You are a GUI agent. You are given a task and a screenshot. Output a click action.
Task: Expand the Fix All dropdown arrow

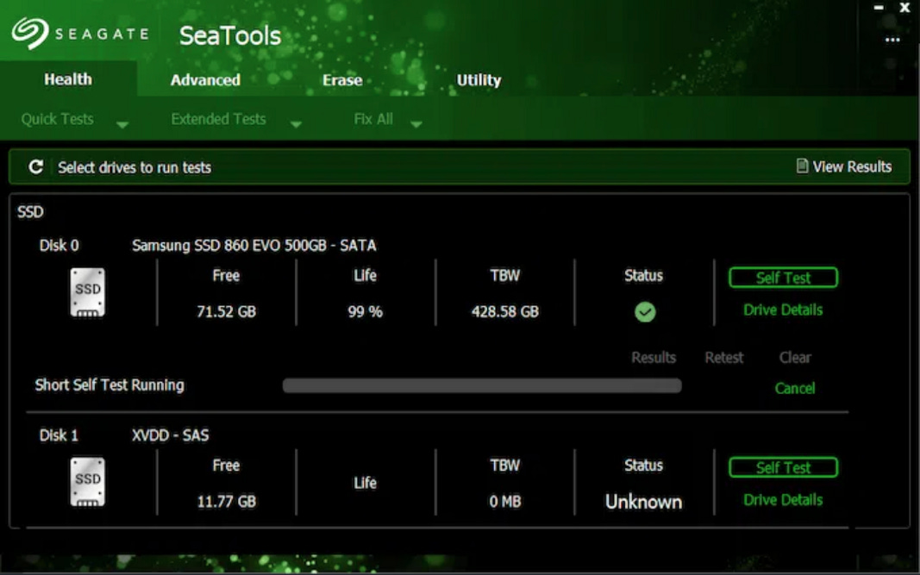click(x=416, y=124)
